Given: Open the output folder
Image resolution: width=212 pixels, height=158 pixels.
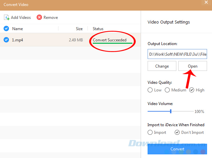Looking at the screenshot, I should [x=193, y=66].
